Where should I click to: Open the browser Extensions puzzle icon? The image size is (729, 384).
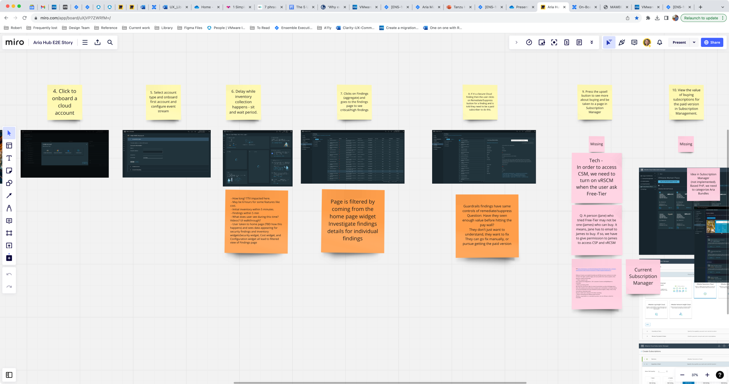click(x=648, y=18)
